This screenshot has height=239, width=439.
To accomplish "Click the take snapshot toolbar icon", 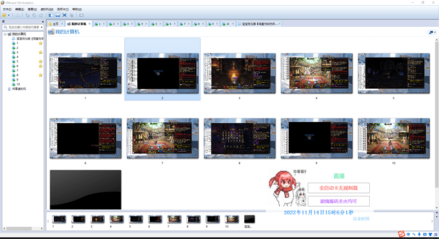I will pos(27,15).
